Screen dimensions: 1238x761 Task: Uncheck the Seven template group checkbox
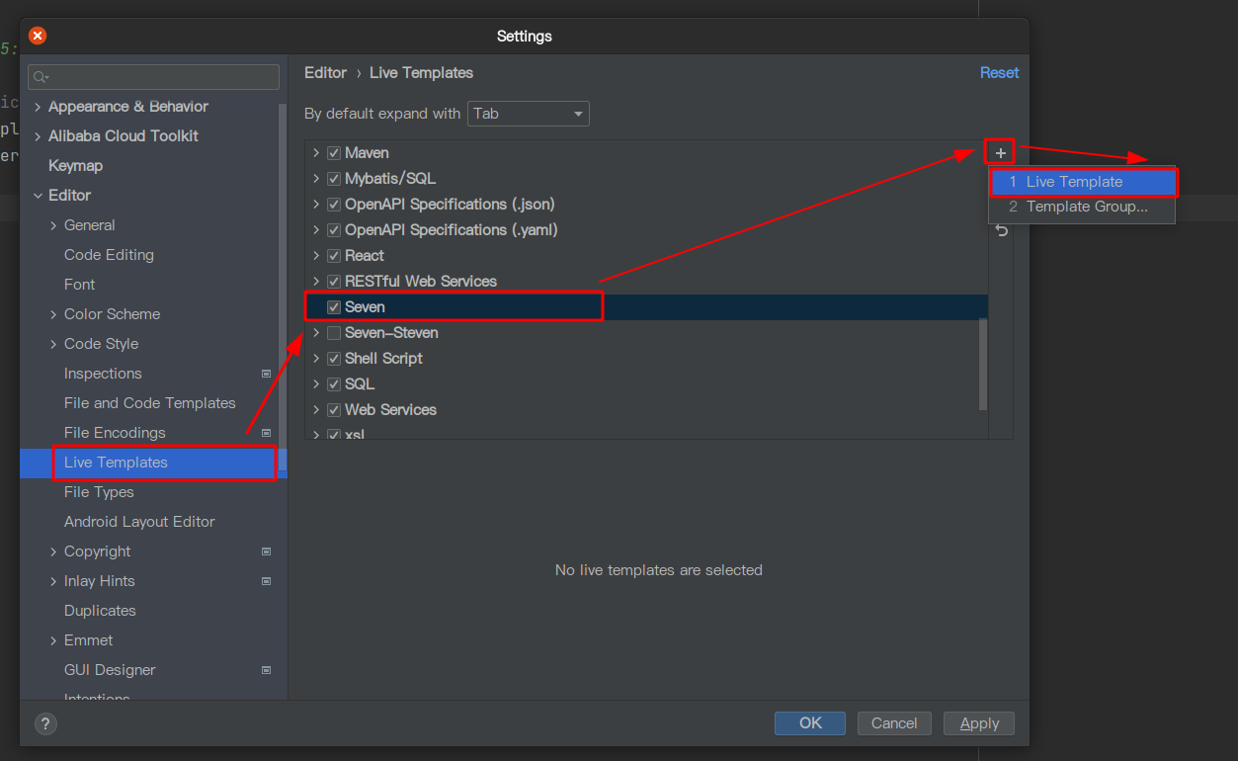[334, 307]
